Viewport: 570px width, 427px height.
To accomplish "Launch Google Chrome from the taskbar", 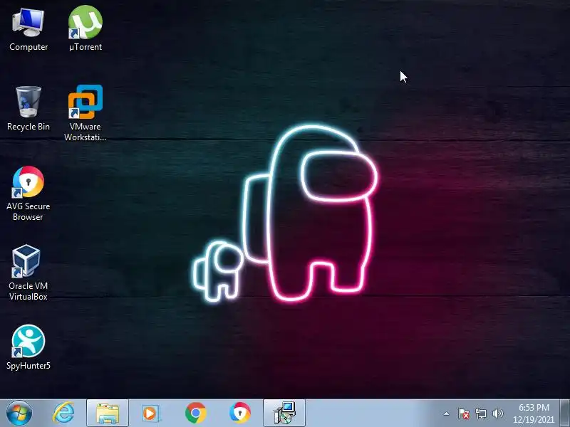I will [195, 413].
